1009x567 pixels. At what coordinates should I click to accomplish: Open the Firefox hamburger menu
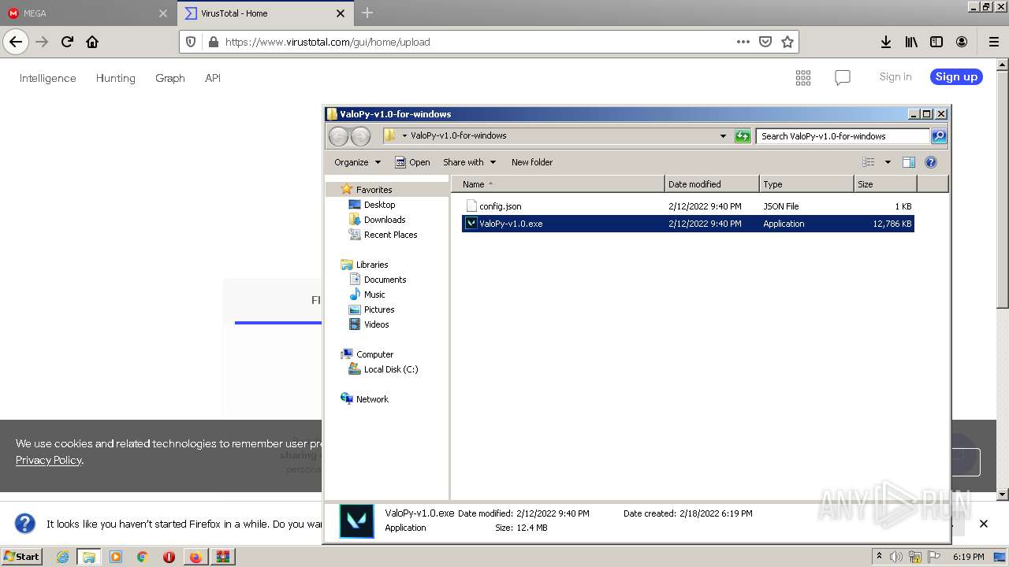tap(993, 42)
